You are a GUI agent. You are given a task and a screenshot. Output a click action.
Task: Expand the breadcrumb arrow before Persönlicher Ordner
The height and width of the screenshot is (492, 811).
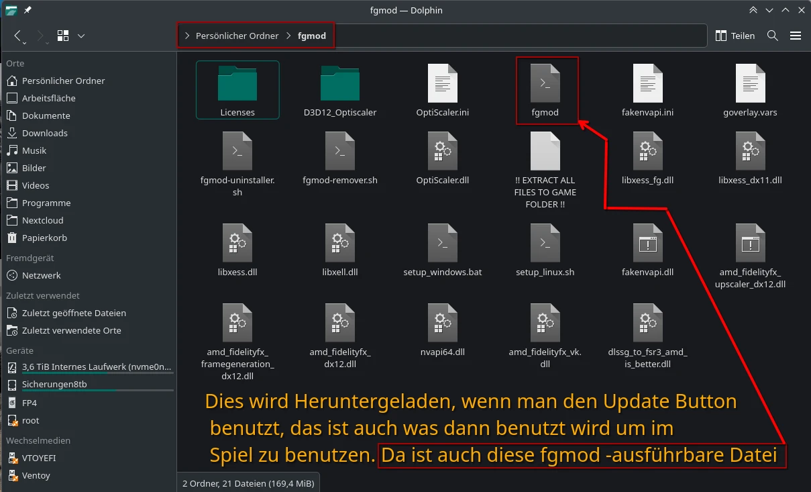coord(186,36)
